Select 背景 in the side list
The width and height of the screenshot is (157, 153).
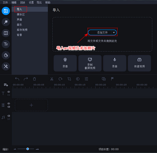(30, 35)
